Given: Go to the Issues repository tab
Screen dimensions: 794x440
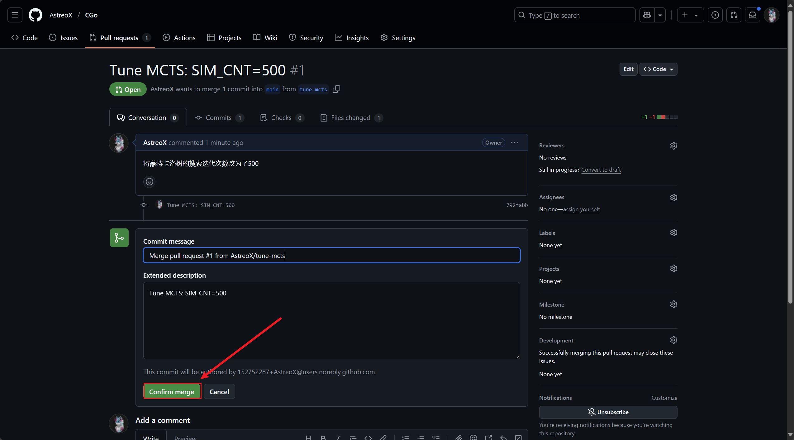Looking at the screenshot, I should (x=63, y=38).
